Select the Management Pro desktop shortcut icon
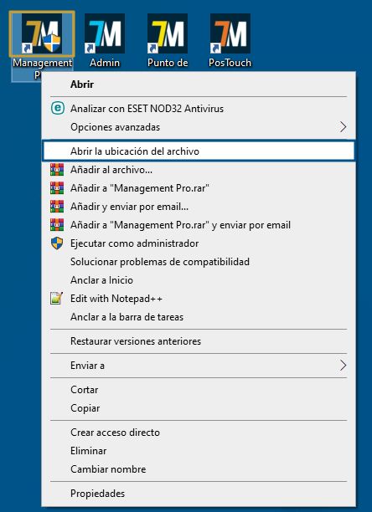Viewport: 372px width, 512px height. point(42,33)
